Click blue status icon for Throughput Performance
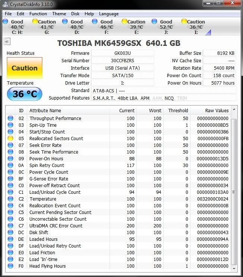The image size is (243, 277). click(x=10, y=119)
